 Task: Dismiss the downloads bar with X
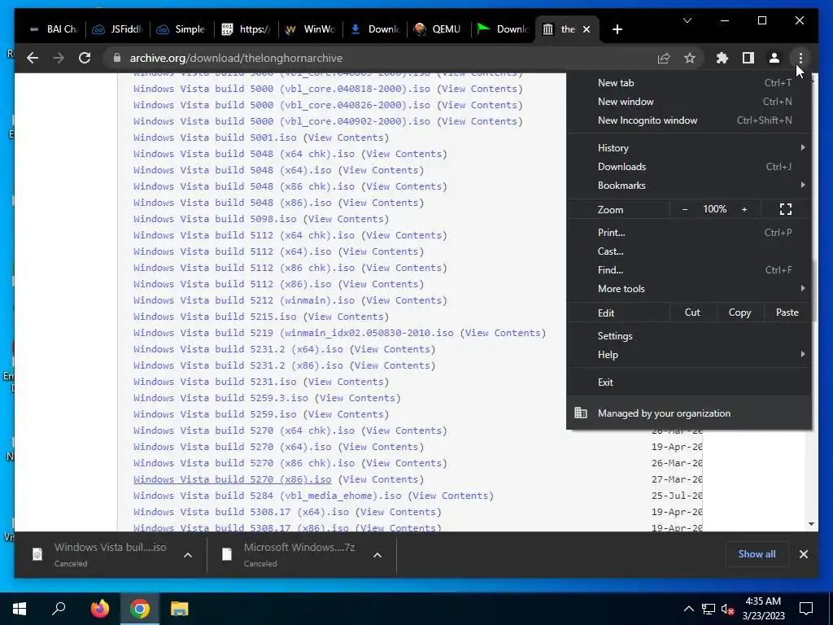[x=803, y=554]
